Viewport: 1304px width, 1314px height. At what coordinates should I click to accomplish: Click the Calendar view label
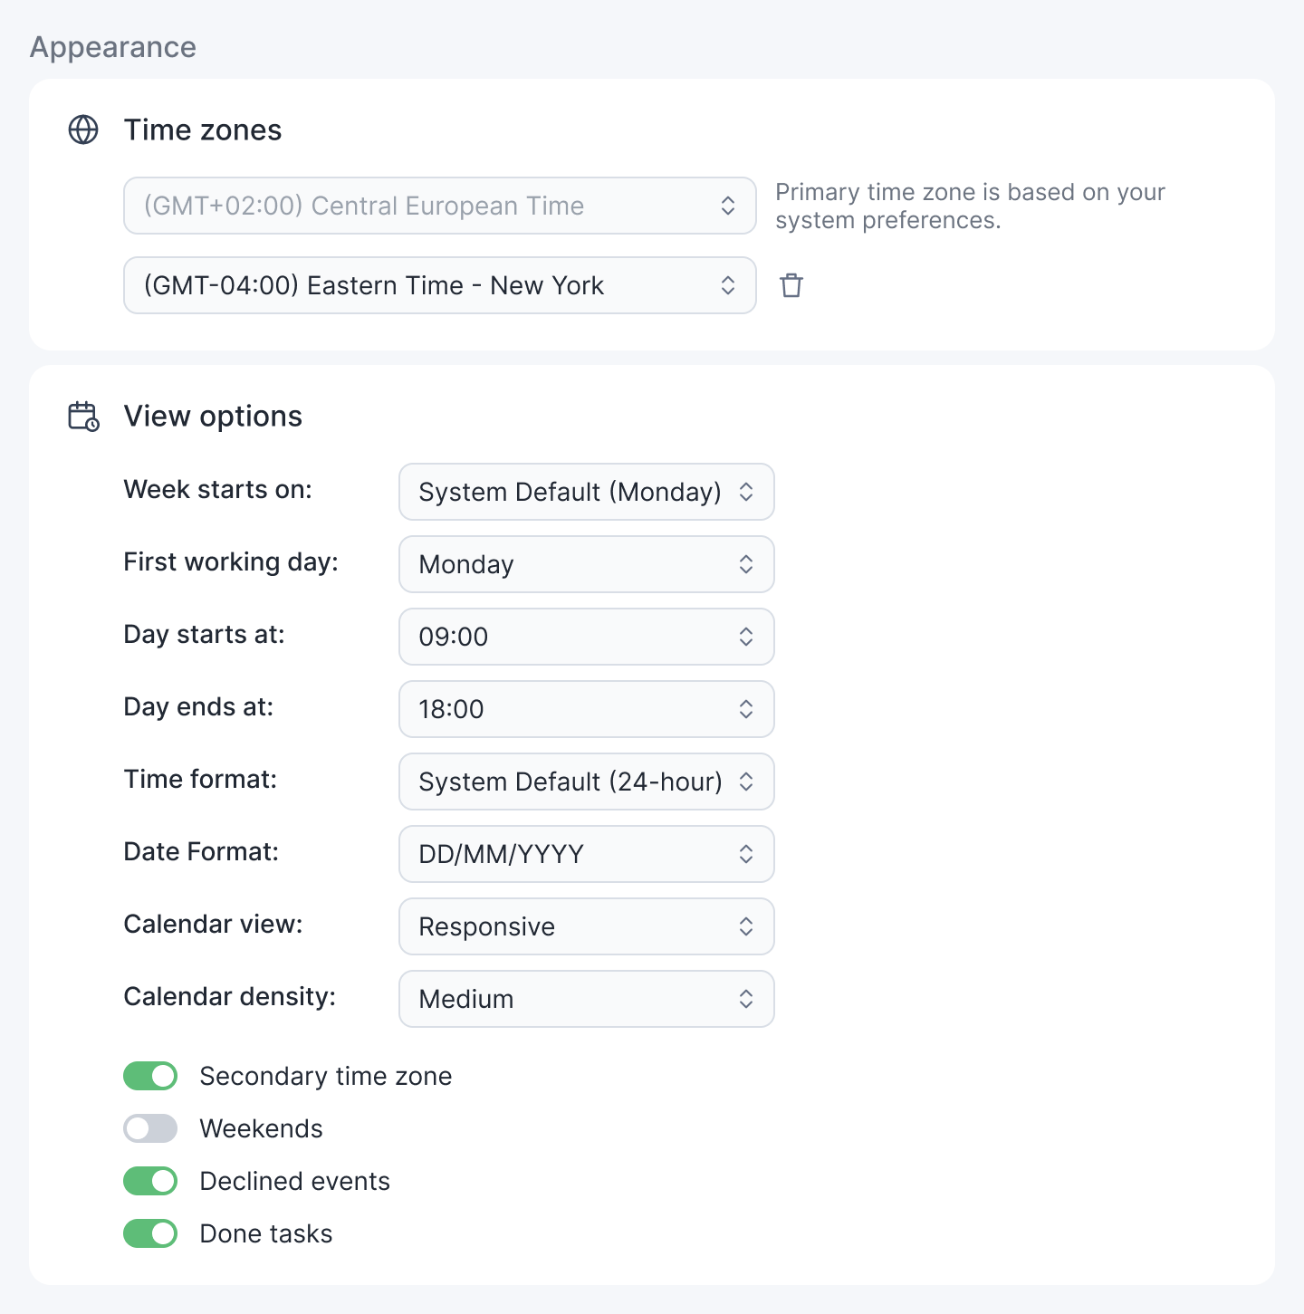213,924
